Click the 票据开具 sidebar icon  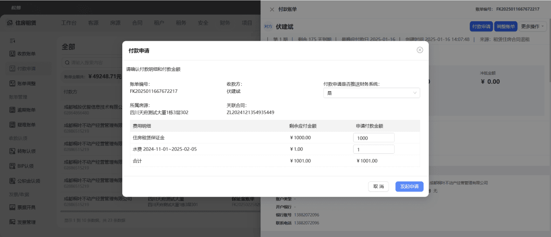click(13, 207)
